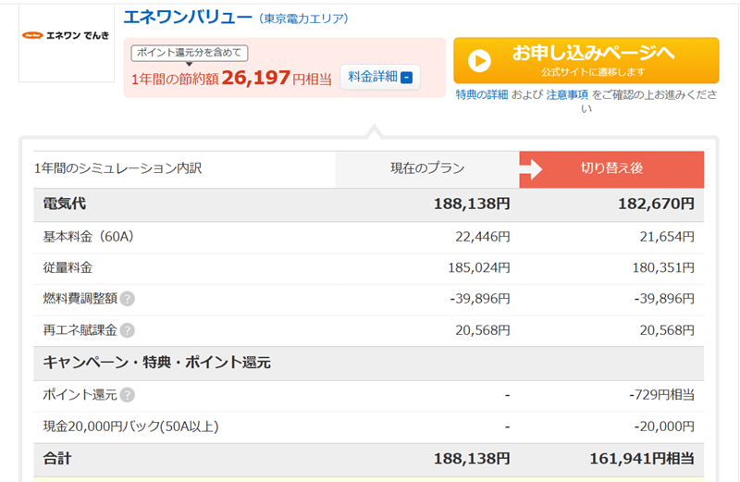Collapse the 料金詳細 details button
Image resolution: width=740 pixels, height=482 pixels.
pyautogui.click(x=380, y=77)
